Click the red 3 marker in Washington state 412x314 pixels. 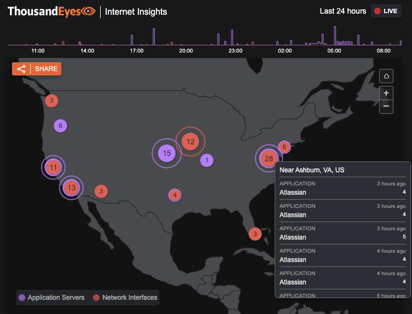[x=51, y=101]
